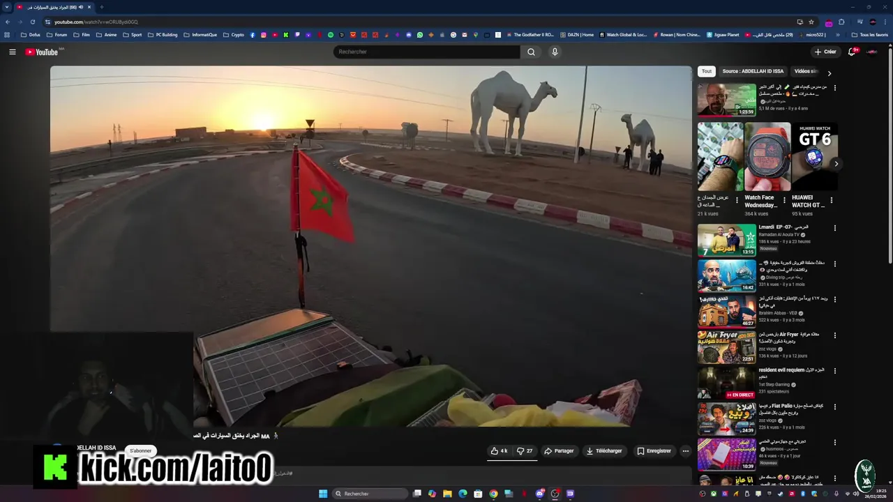This screenshot has width=893, height=502.
Task: Open options for the Air Fryer video
Action: 834,335
